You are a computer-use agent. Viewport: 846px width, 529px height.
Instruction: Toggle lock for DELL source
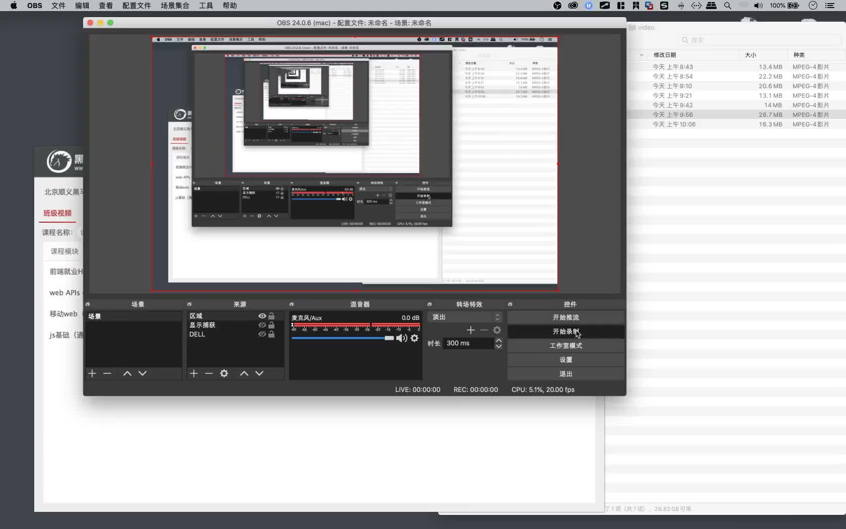(x=271, y=334)
